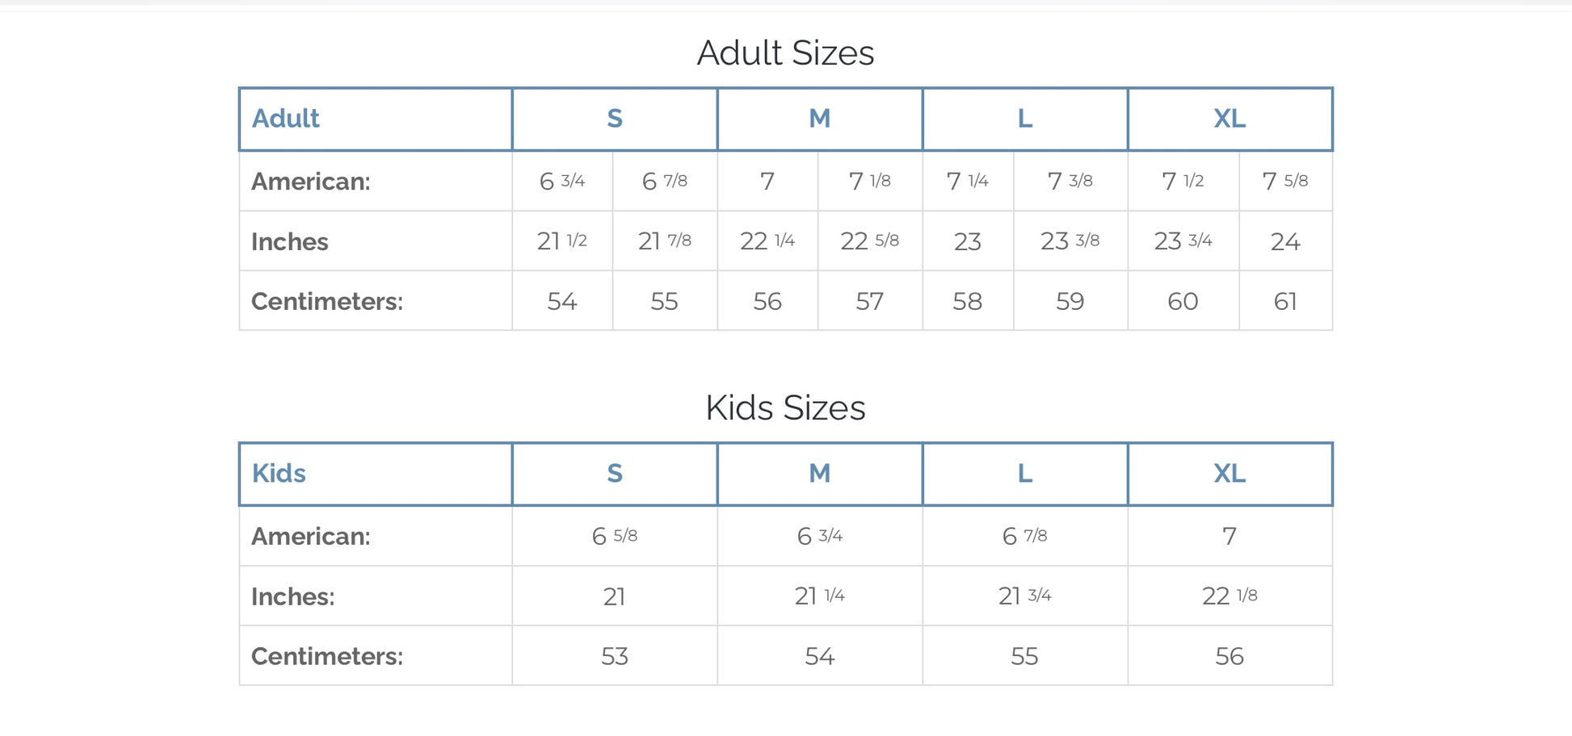Click the Centimeters row label in Adult table
The height and width of the screenshot is (736, 1572).
(326, 301)
